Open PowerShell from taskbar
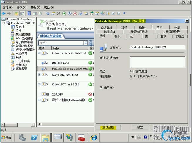 [34, 137]
